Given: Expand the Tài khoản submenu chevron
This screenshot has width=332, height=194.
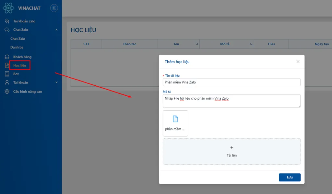Looking at the screenshot, I should (56, 82).
